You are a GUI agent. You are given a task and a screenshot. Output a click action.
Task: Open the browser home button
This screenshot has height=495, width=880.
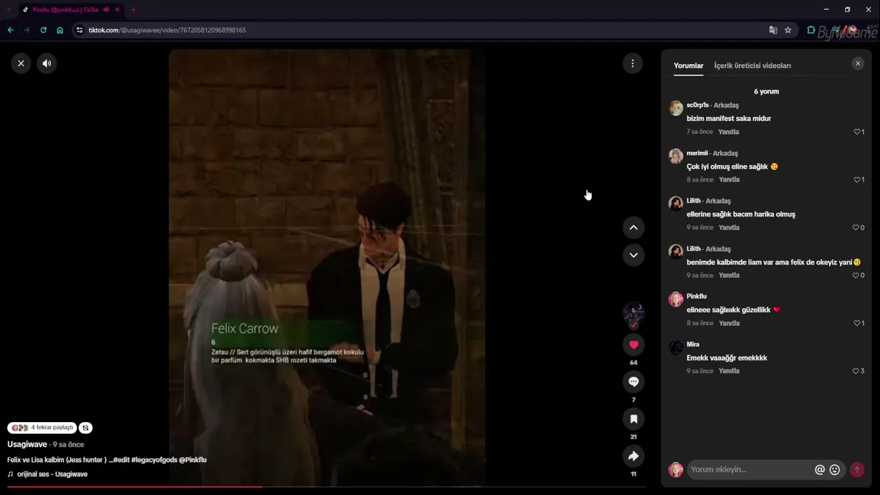click(x=60, y=30)
